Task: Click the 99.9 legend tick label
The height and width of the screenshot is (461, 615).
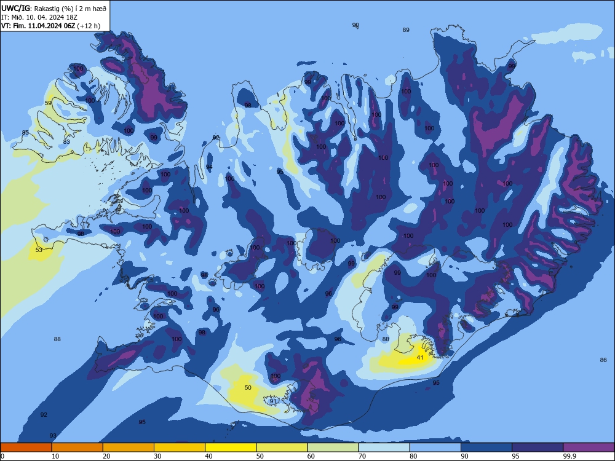Action: point(569,456)
